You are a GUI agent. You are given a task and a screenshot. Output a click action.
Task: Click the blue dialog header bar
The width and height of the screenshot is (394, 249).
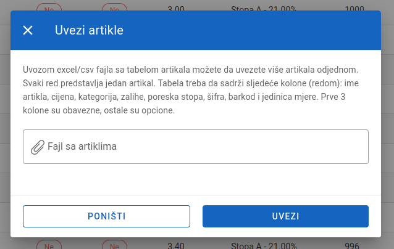pos(196,30)
